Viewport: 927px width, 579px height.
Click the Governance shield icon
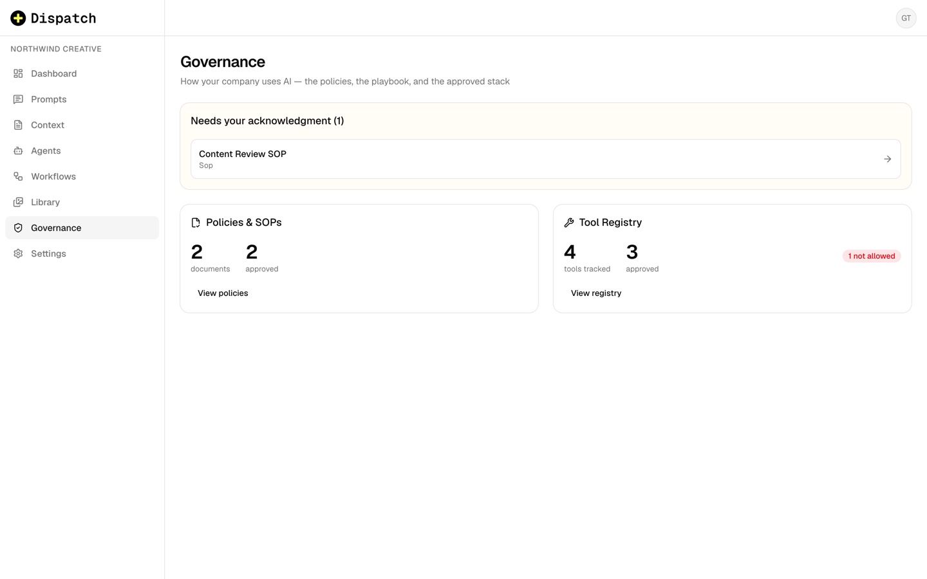tap(18, 228)
